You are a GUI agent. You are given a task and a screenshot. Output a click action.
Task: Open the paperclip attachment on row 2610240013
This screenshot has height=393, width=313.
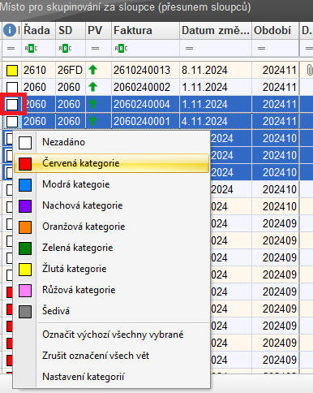[310, 70]
